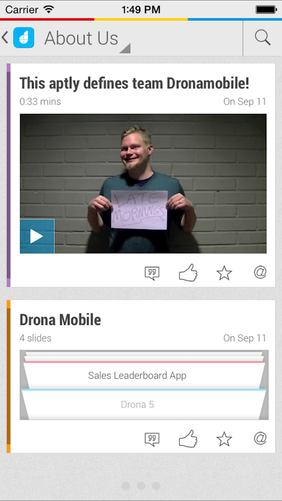Open comments on the video post

click(x=152, y=274)
